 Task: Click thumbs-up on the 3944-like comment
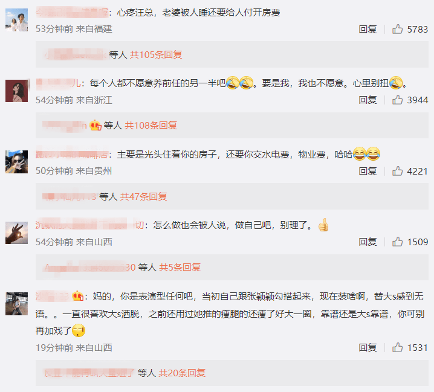397,100
